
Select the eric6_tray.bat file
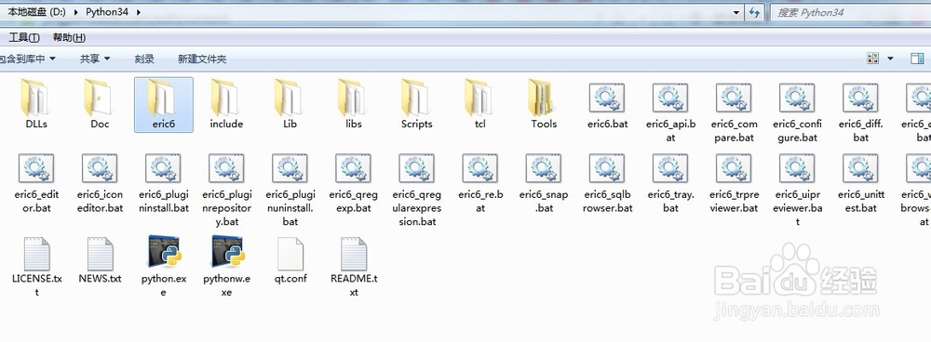[x=670, y=183]
